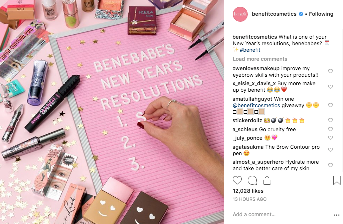The height and width of the screenshot is (224, 343).
Task: Like x_elsie_x_davis_x's comment heart
Action: click(331, 87)
